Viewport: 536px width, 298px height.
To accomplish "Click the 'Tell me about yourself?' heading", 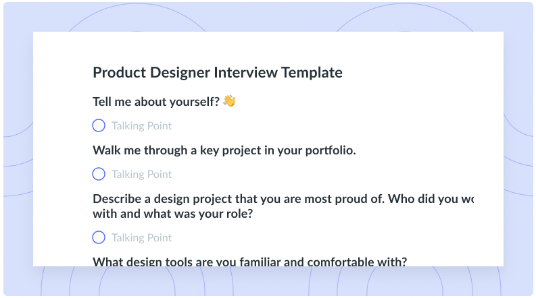I will [156, 102].
